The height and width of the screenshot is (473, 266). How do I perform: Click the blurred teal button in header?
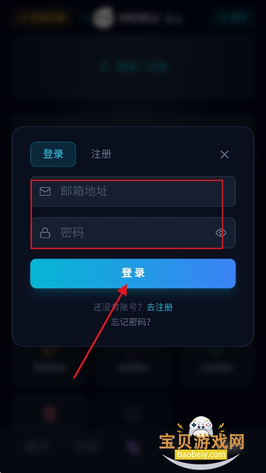click(232, 17)
